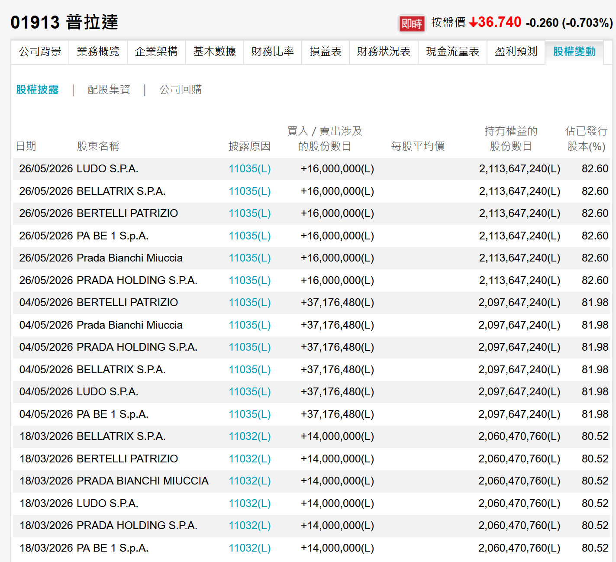Switch to the 損益表 tab
This screenshot has width=616, height=562.
click(x=326, y=52)
